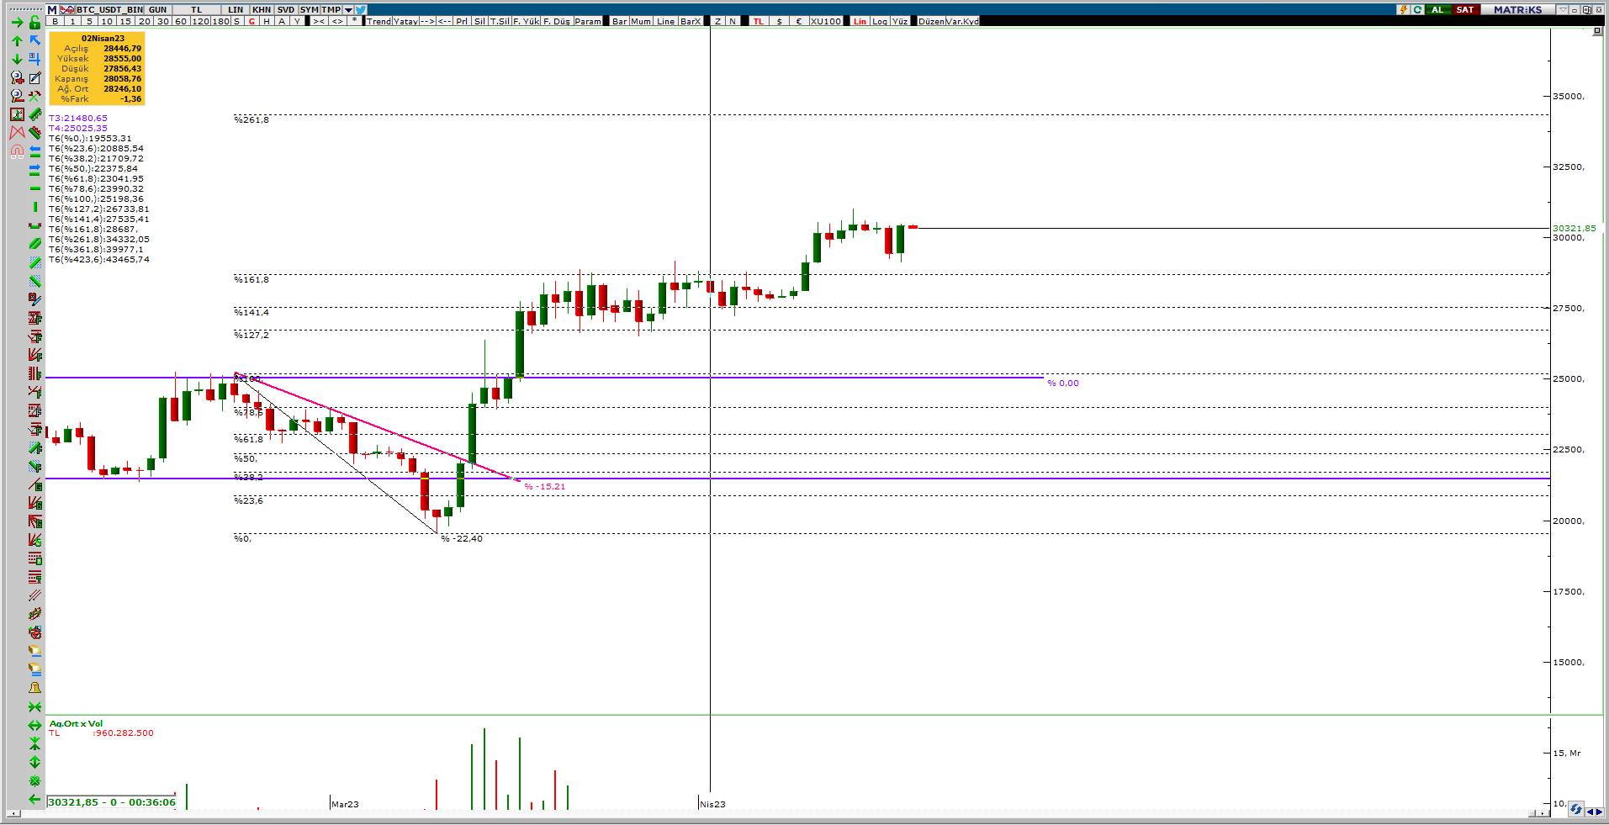Screen dimensions: 1609x825
Task: Open the dropdown arrow next to TMP
Action: tap(348, 10)
